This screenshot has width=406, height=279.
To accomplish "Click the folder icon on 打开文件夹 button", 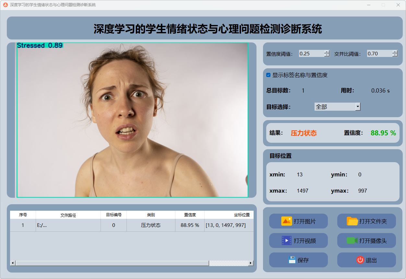I will (352, 221).
